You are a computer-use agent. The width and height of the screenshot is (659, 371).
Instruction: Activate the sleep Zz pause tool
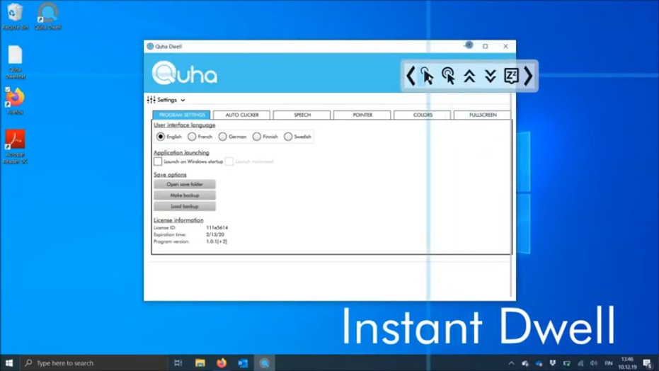pos(511,76)
